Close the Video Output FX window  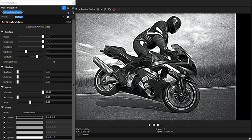coord(73,3)
